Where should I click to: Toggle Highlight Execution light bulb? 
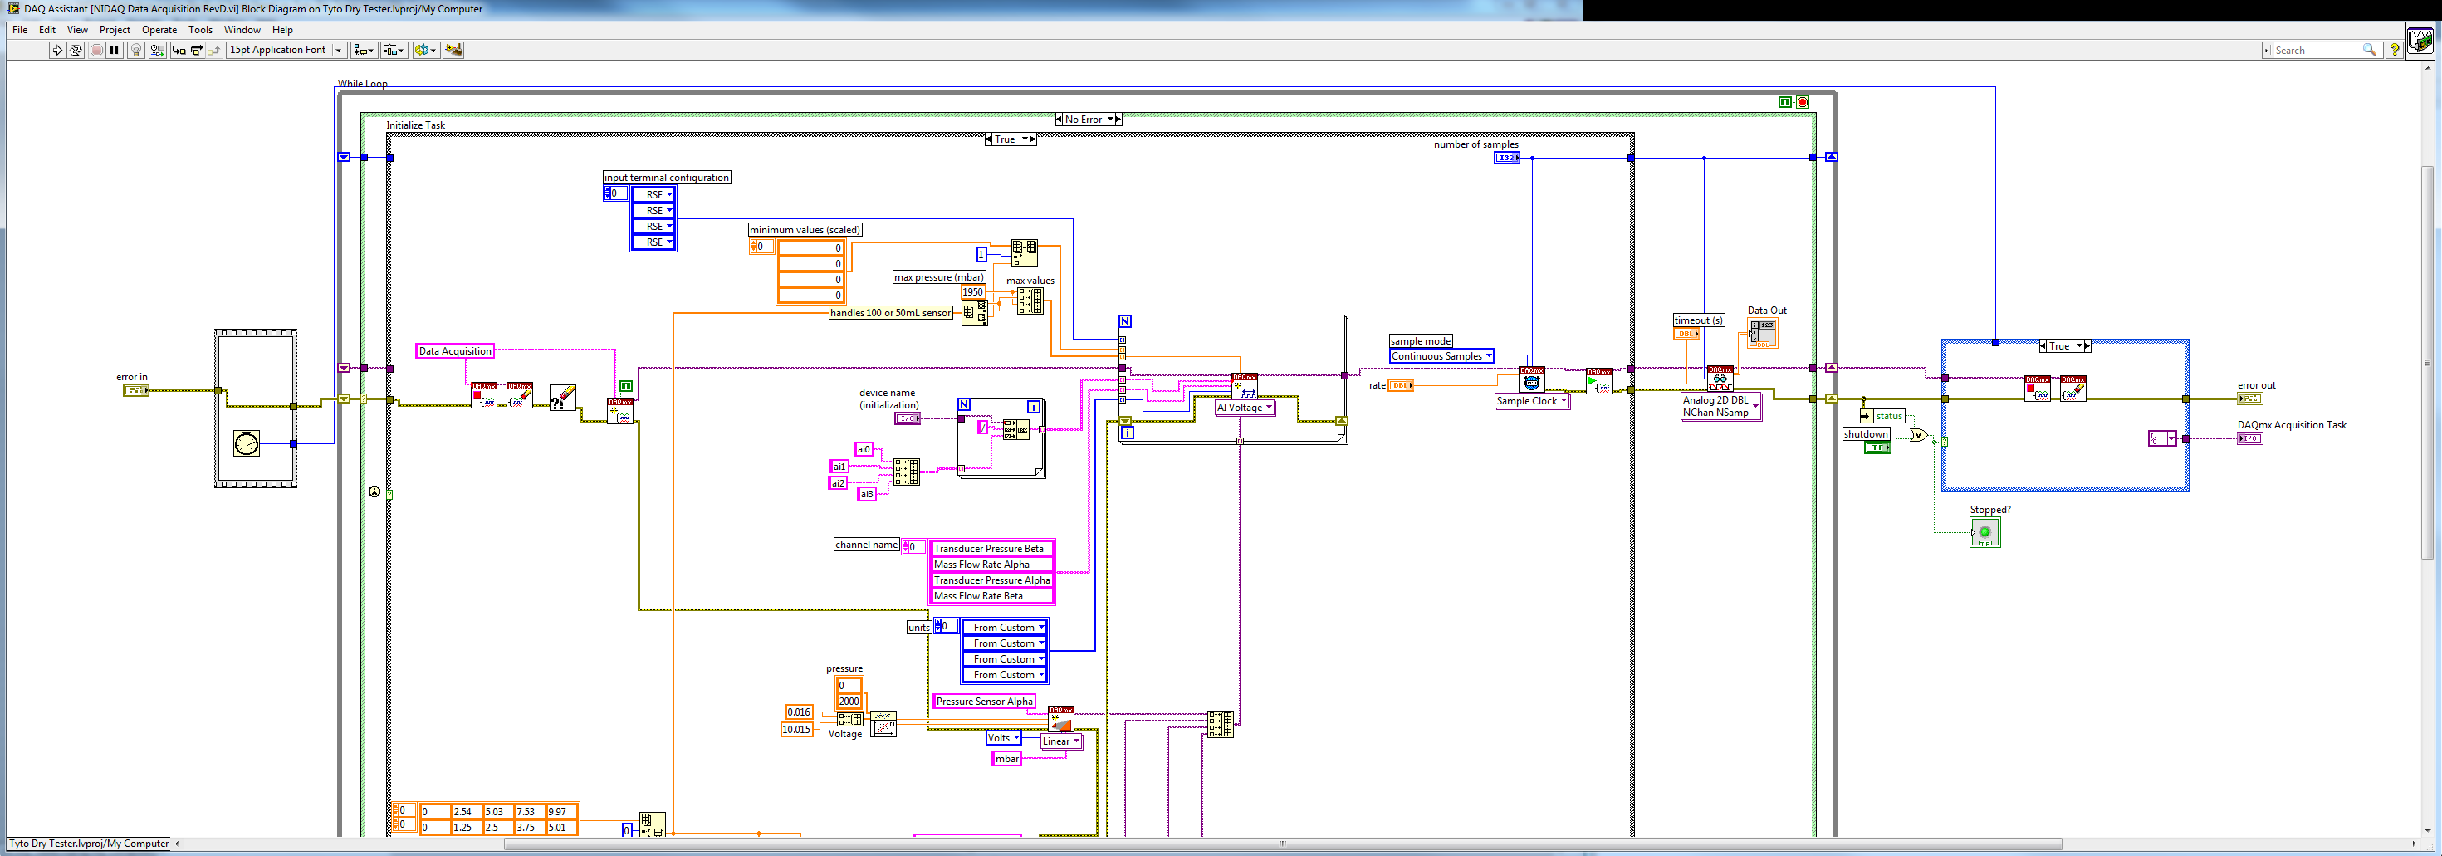click(135, 51)
